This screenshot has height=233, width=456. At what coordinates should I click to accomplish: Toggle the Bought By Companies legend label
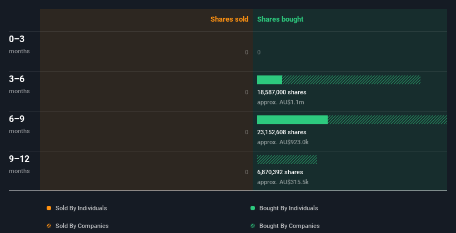point(289,226)
